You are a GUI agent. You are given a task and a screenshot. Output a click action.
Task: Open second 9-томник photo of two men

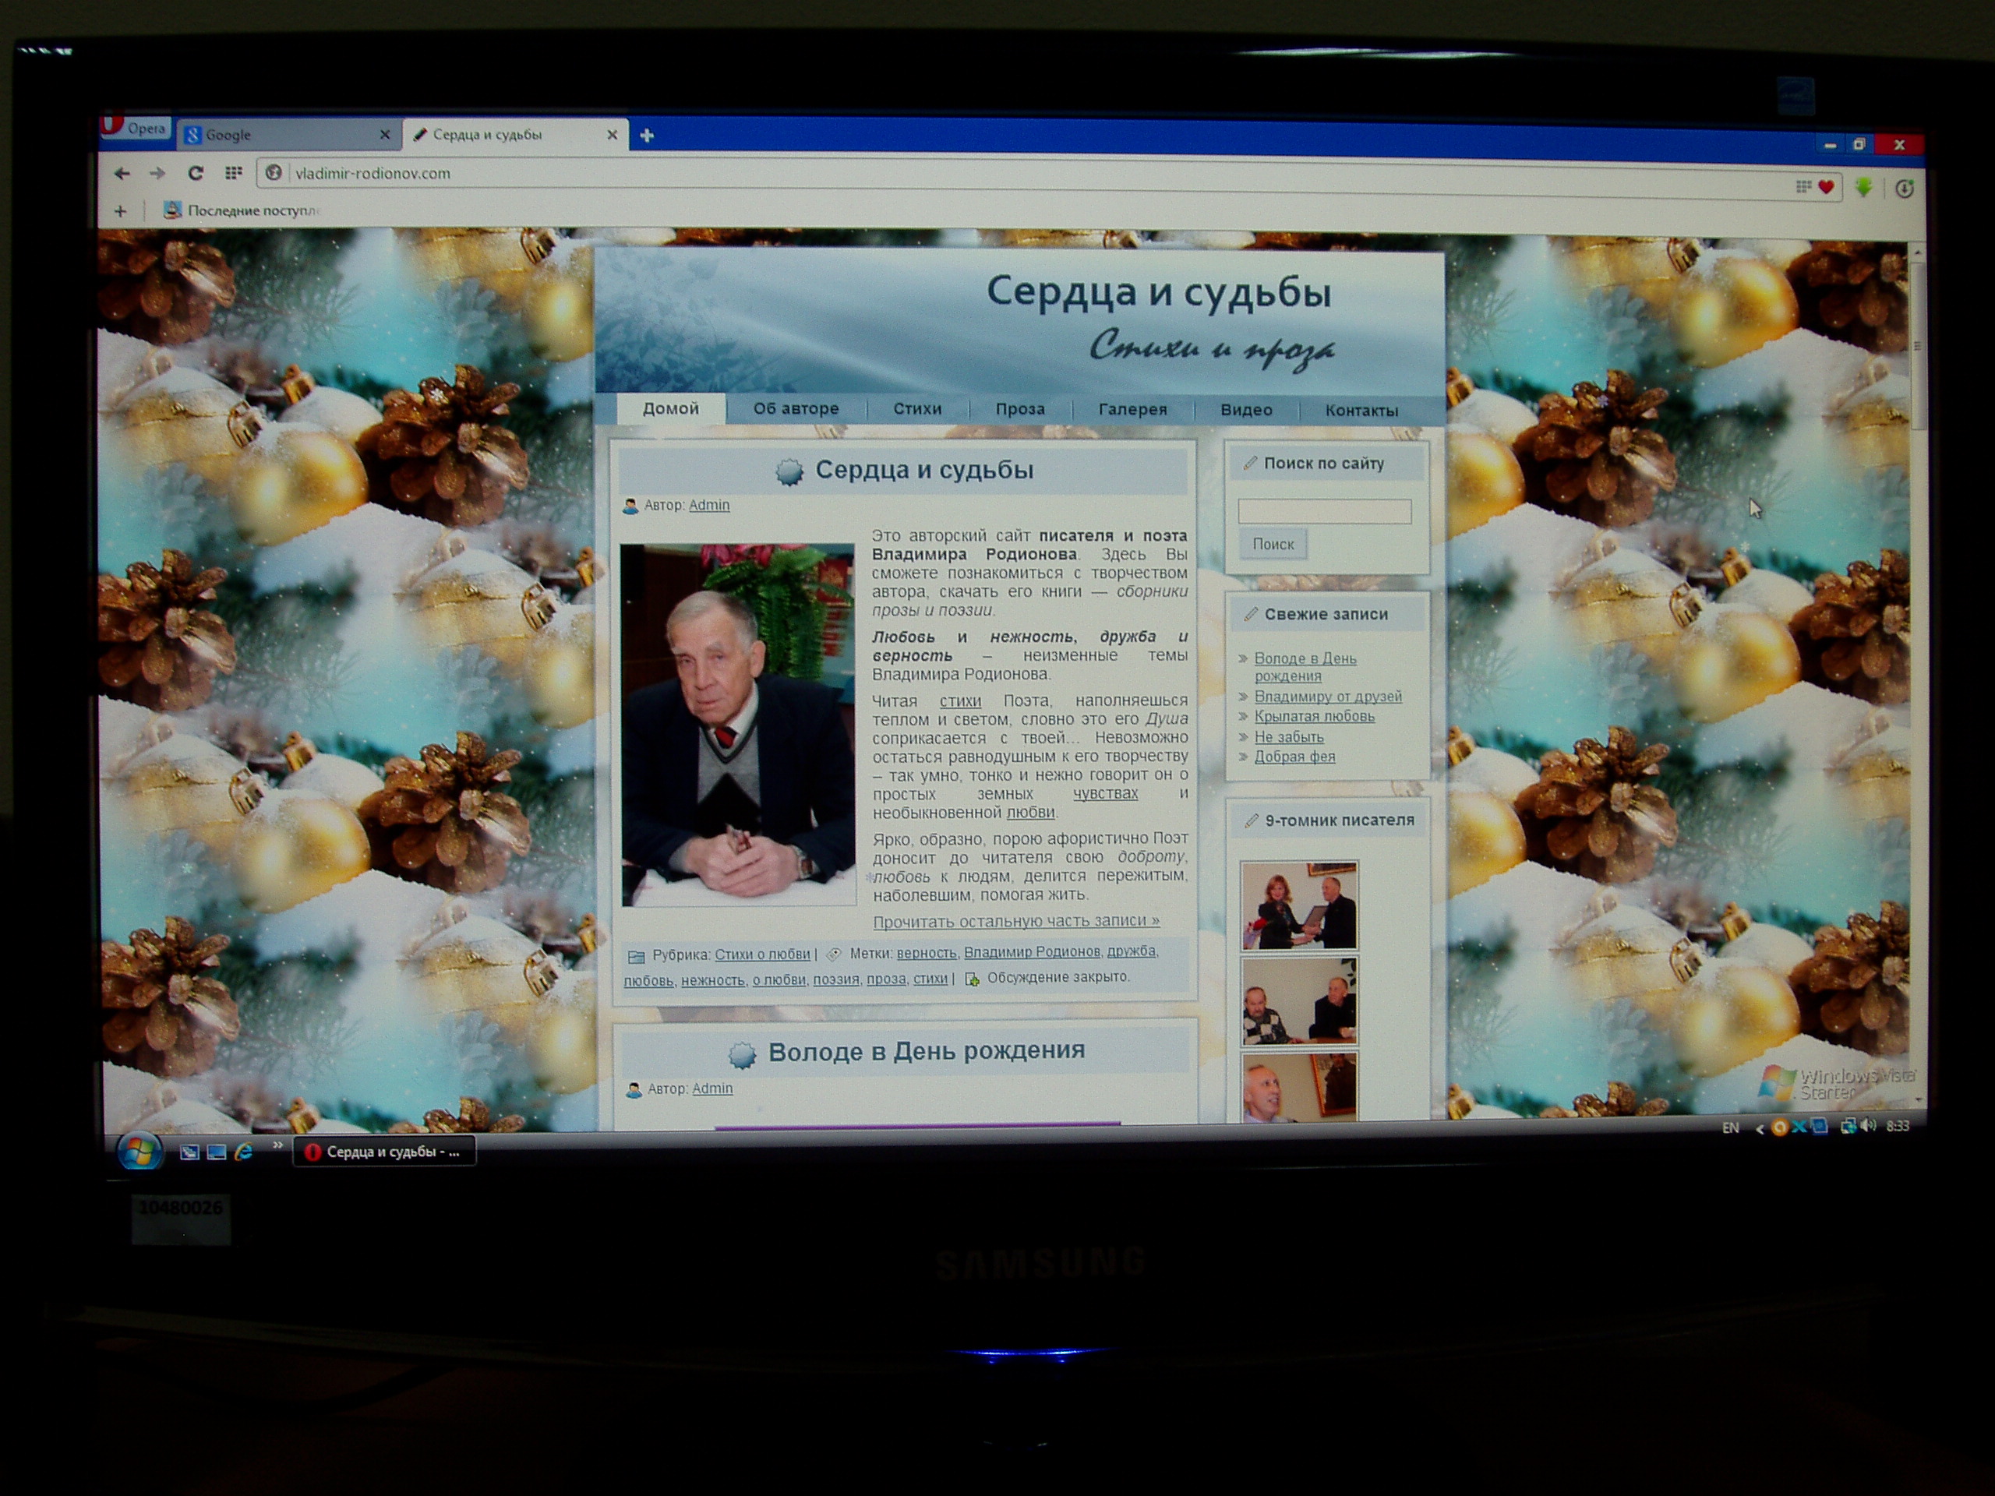[x=1299, y=1002]
